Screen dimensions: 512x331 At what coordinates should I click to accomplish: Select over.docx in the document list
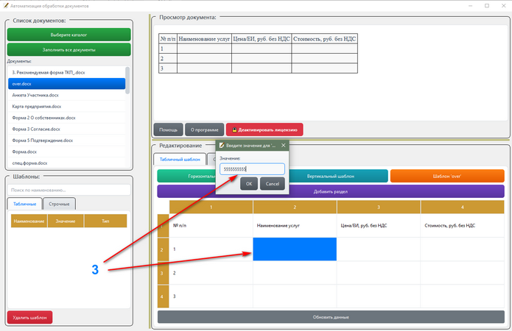point(66,84)
